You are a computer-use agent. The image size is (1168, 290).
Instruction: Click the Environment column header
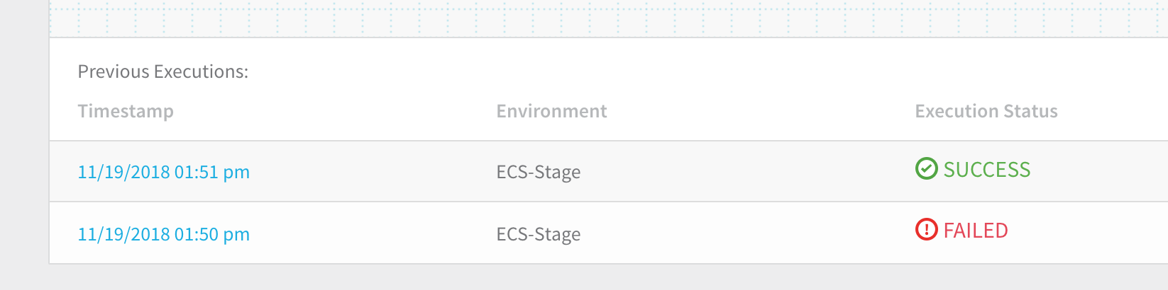click(x=551, y=111)
